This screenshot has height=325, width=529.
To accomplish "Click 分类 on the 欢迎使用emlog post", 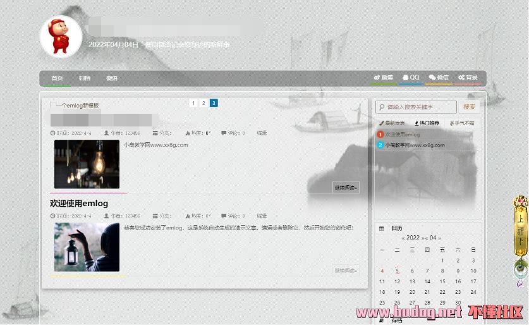I will pyautogui.click(x=162, y=216).
